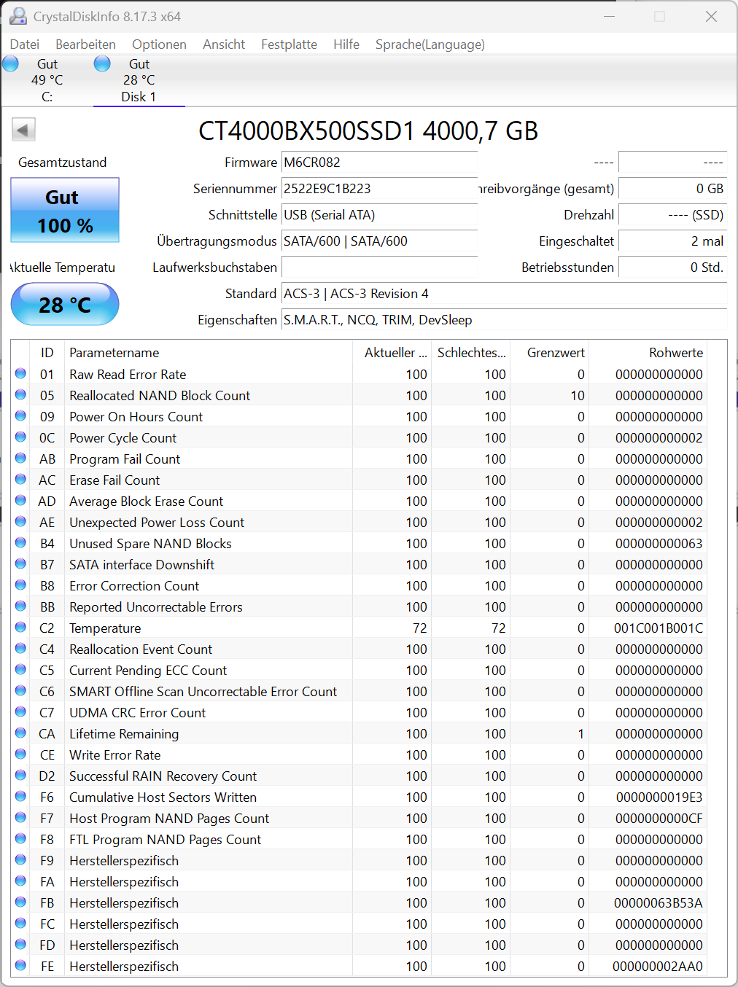Click the Seriennummer field 2522E9C1B223

click(379, 189)
